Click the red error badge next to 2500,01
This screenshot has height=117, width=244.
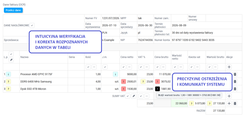tap(124, 82)
